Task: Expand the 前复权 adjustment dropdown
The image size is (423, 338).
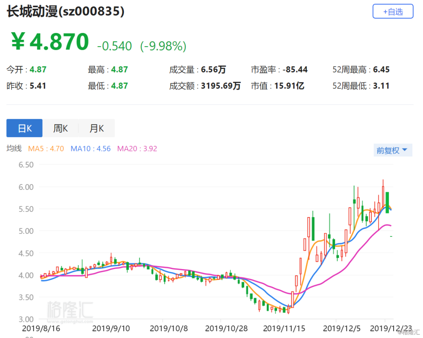Action: coord(393,150)
